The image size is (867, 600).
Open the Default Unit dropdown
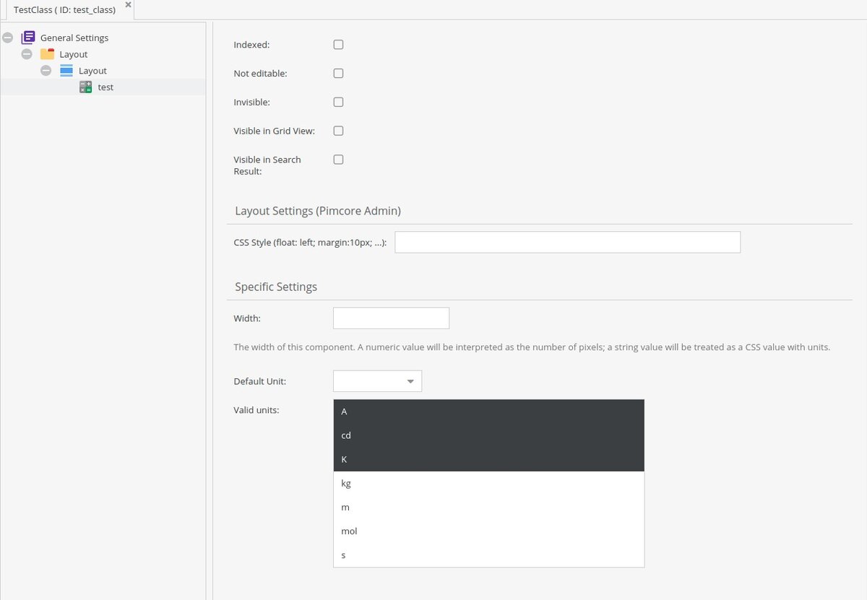click(410, 381)
